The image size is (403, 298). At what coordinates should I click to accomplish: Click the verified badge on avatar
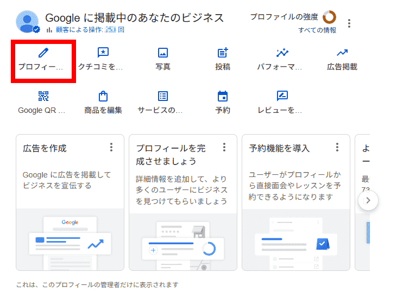click(36, 29)
